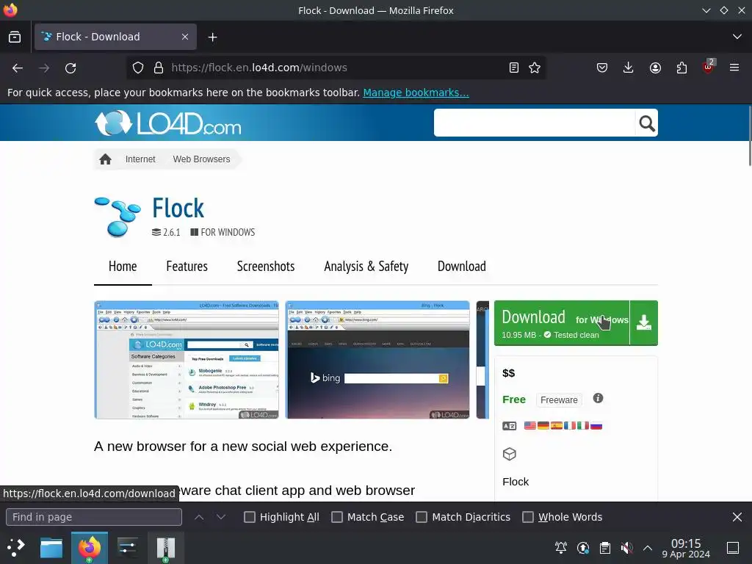The width and height of the screenshot is (752, 564).
Task: Enable Highlight All checkbox
Action: (x=250, y=517)
